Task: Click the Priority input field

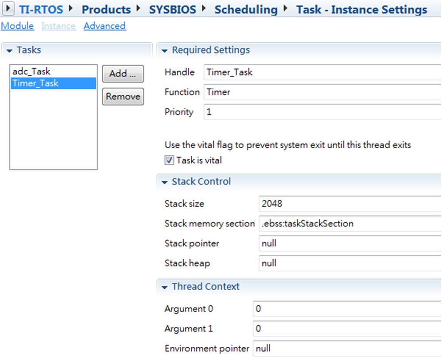Action: click(322, 112)
